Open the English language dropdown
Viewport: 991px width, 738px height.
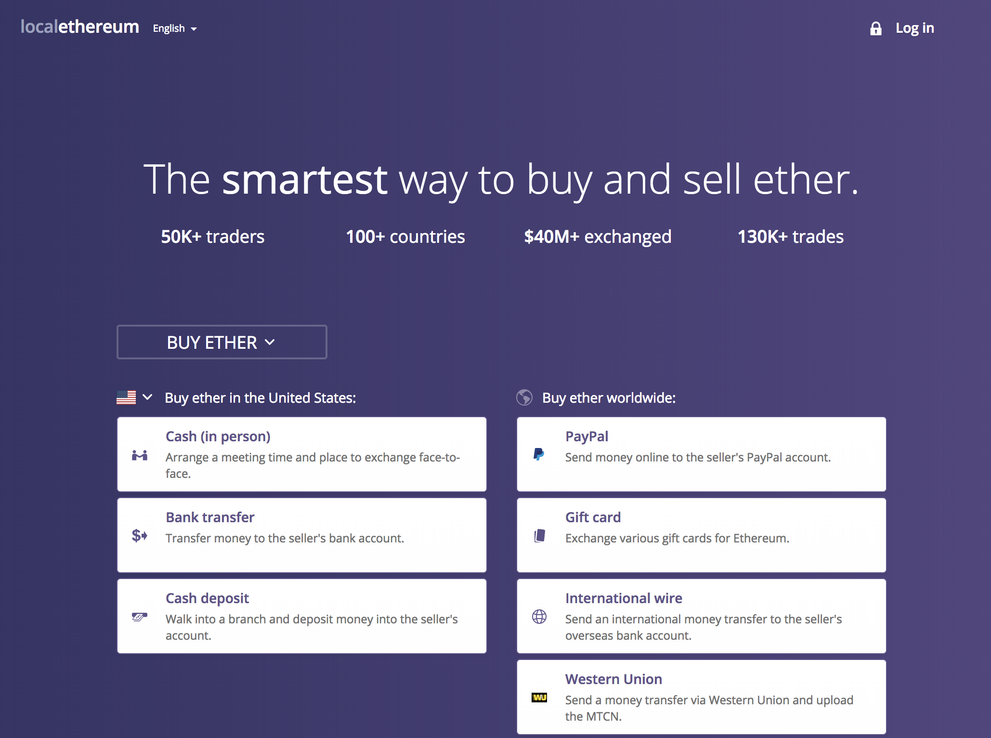tap(174, 28)
